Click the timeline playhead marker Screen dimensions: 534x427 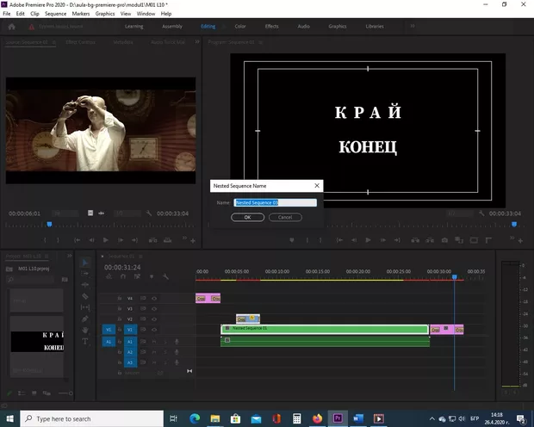pos(455,276)
